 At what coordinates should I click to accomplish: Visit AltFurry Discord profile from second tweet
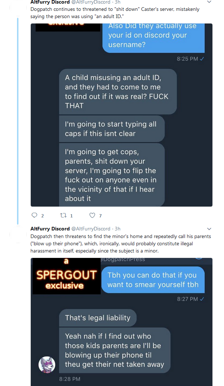50,229
